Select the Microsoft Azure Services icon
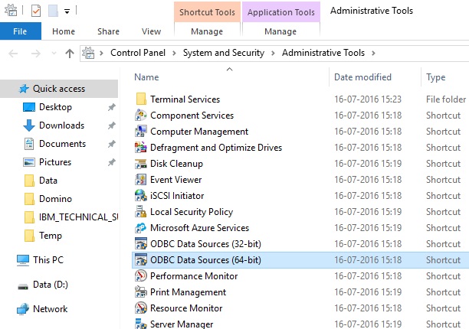 coord(141,228)
